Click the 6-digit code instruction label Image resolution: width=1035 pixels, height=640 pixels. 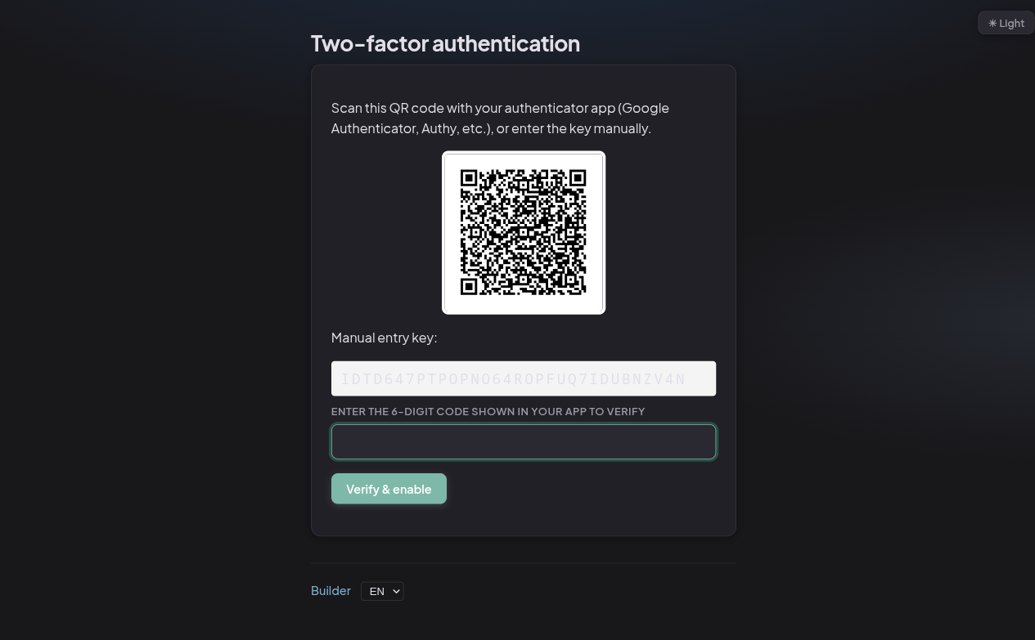point(488,411)
